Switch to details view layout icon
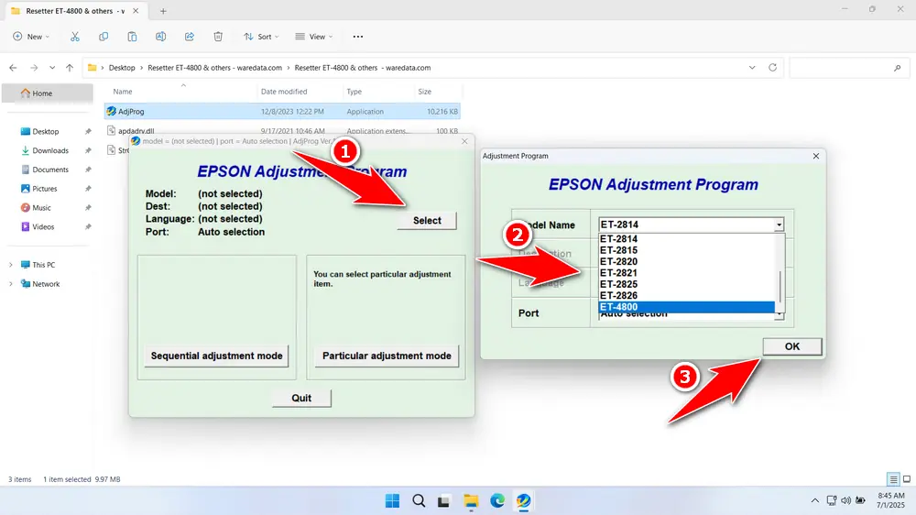Viewport: 916px width, 515px height. 893,479
